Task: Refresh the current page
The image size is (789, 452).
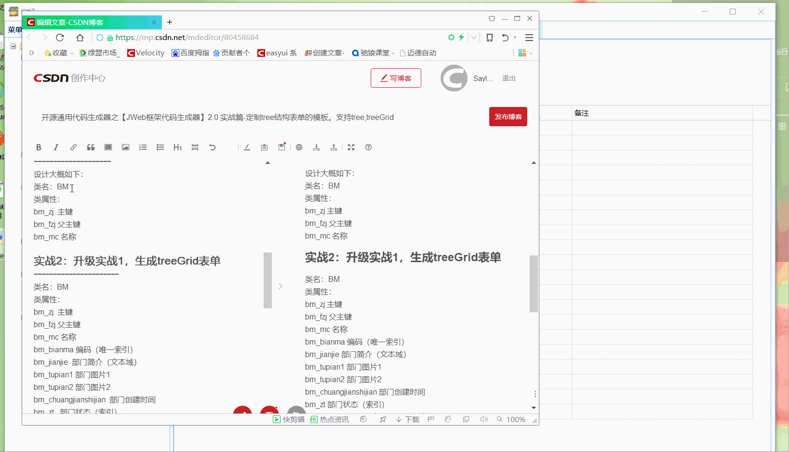Action: pyautogui.click(x=60, y=37)
